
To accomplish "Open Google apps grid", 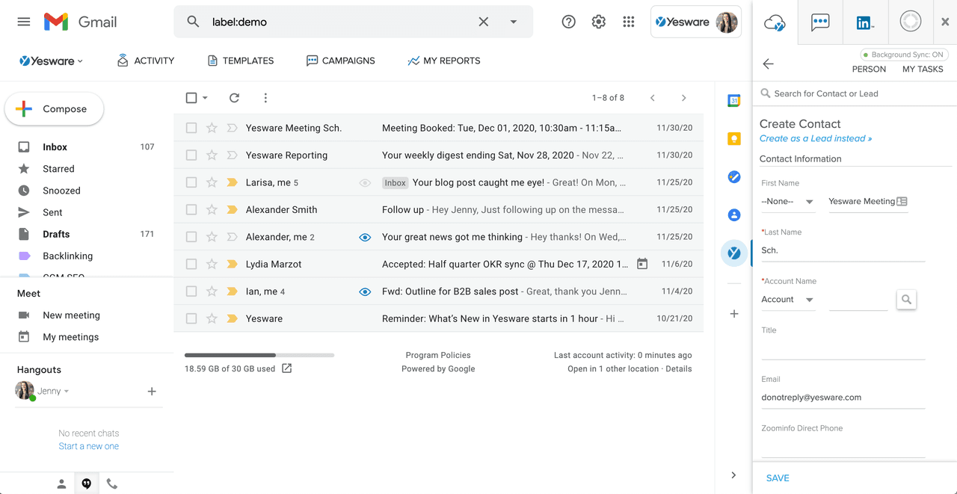I will (x=628, y=22).
